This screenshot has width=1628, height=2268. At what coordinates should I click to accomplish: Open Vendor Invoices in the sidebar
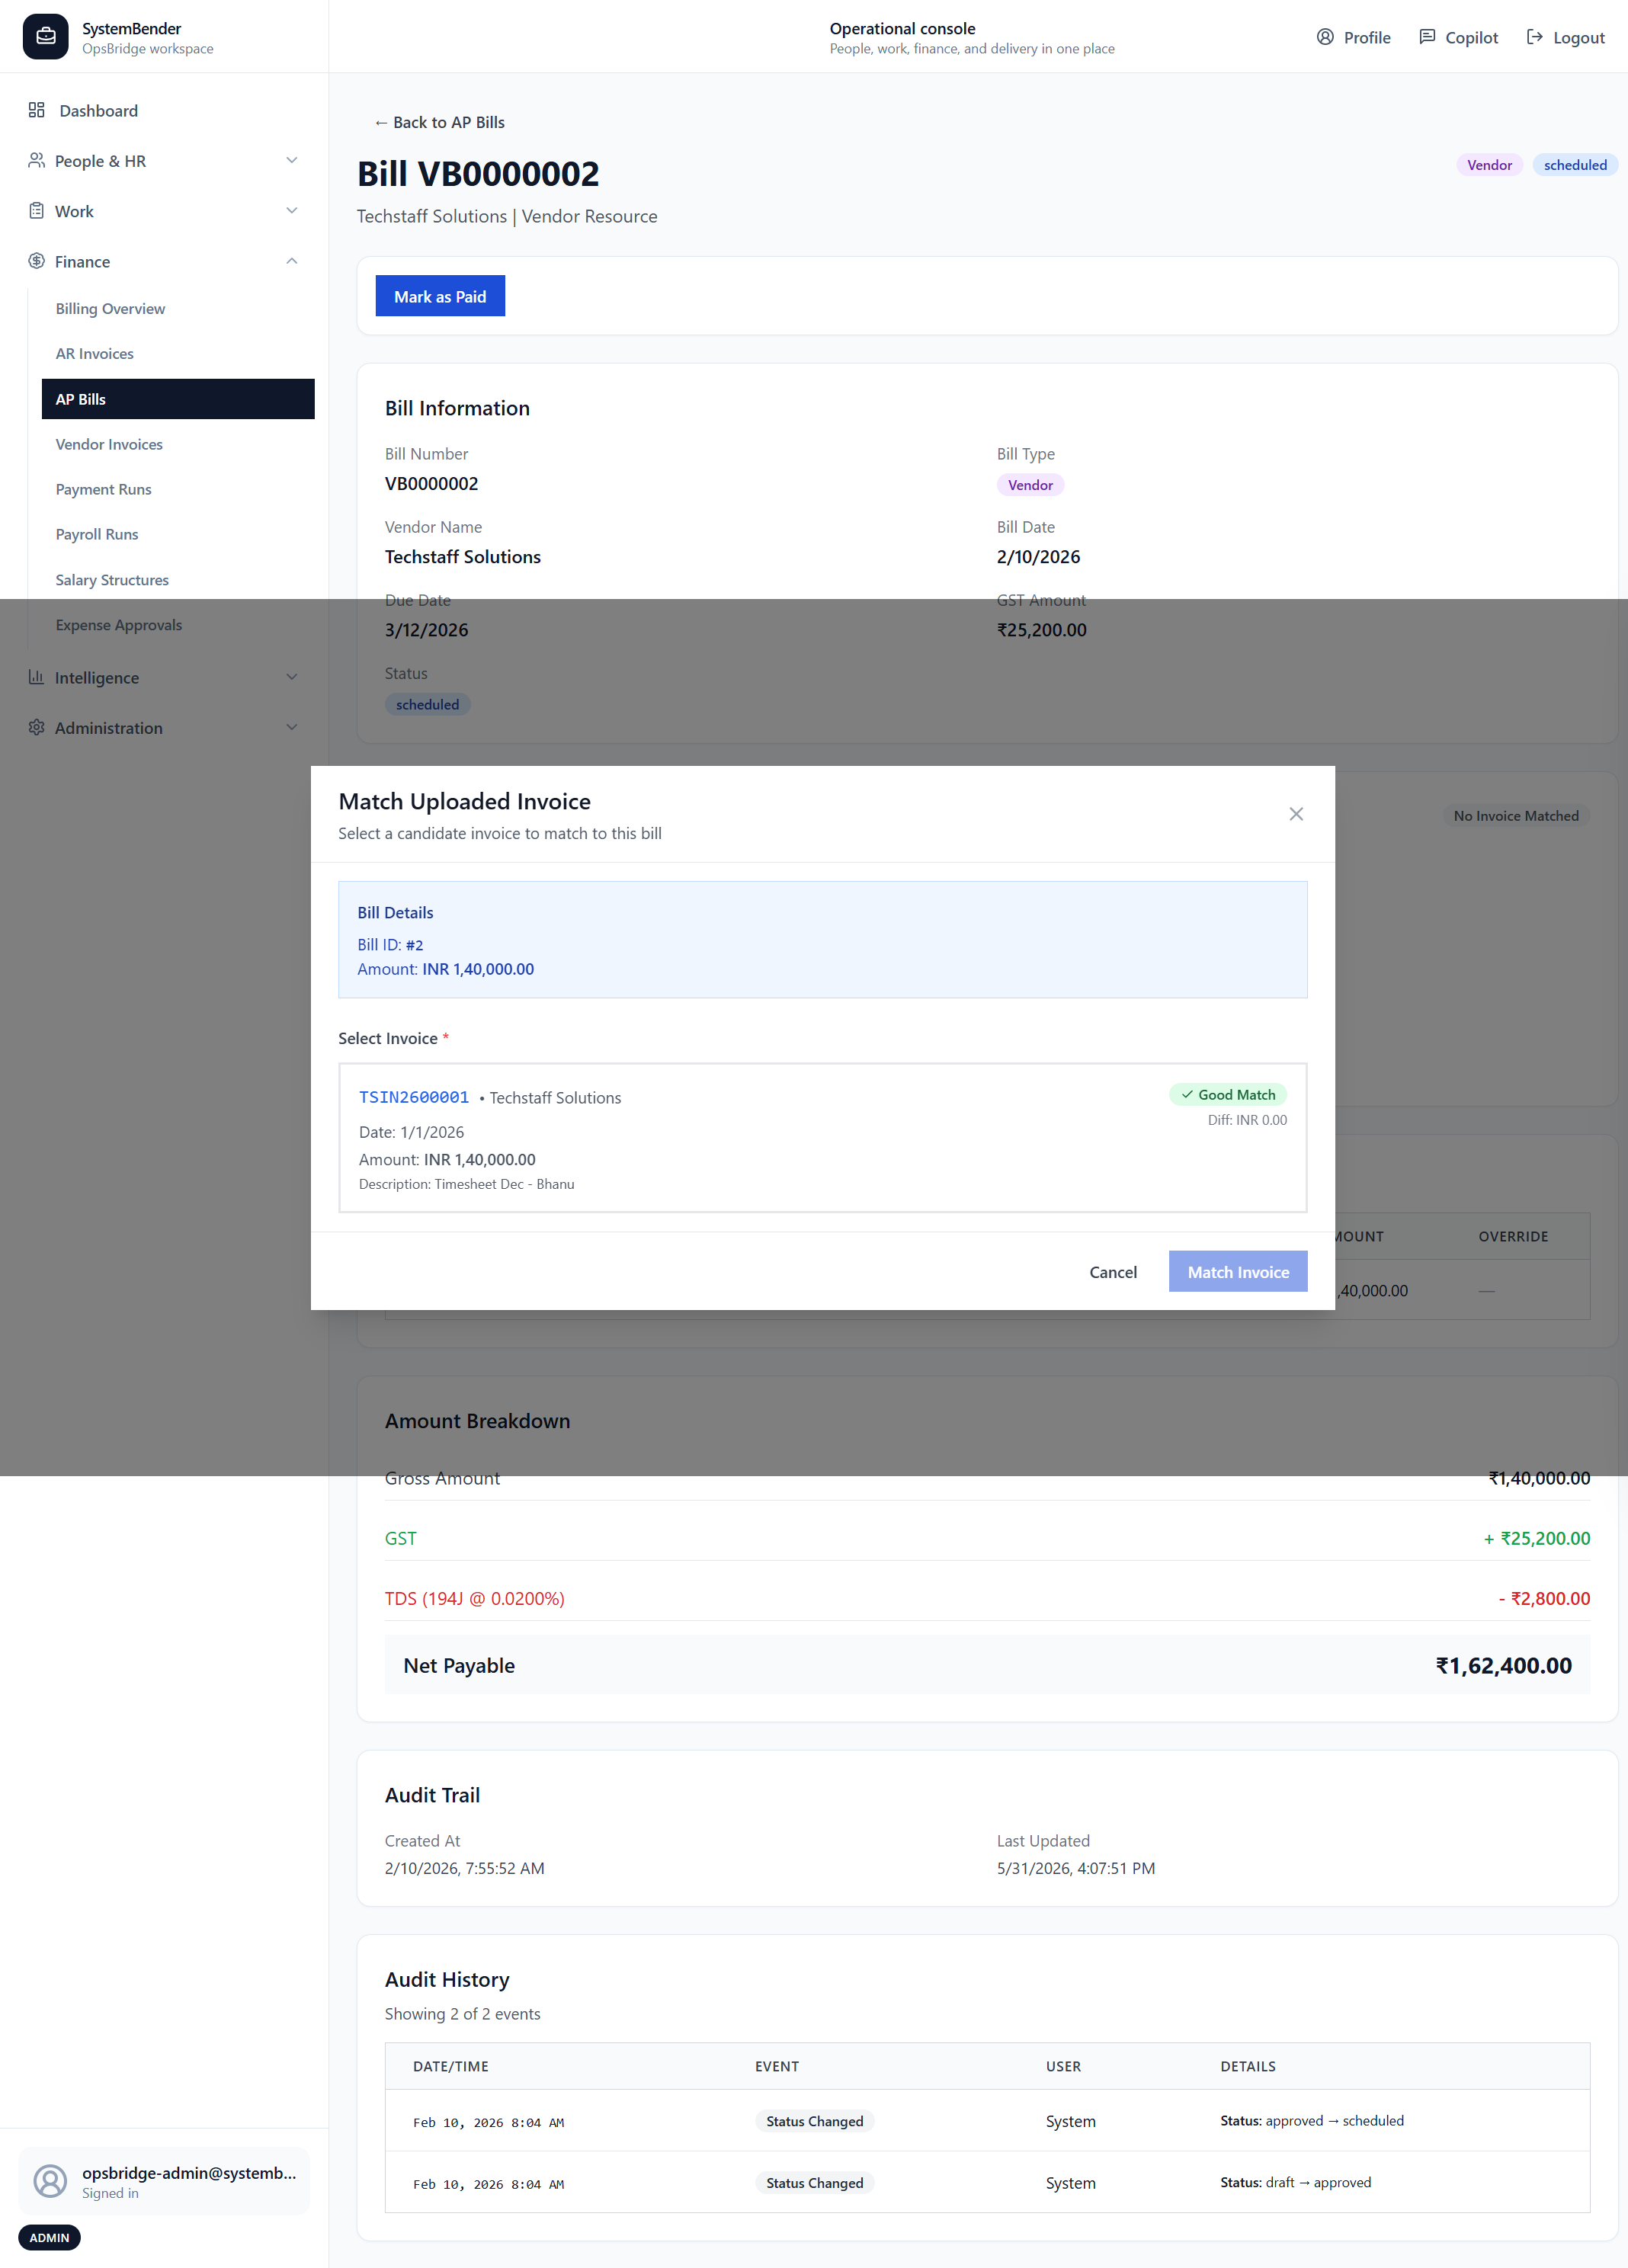point(178,444)
